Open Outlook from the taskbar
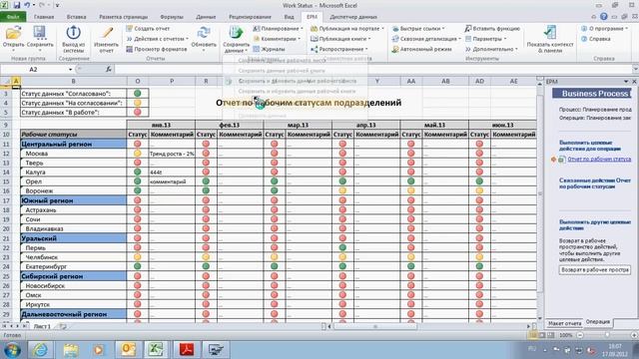 (x=129, y=350)
